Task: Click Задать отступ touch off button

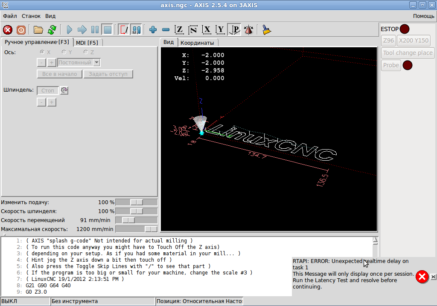Action: [x=108, y=74]
